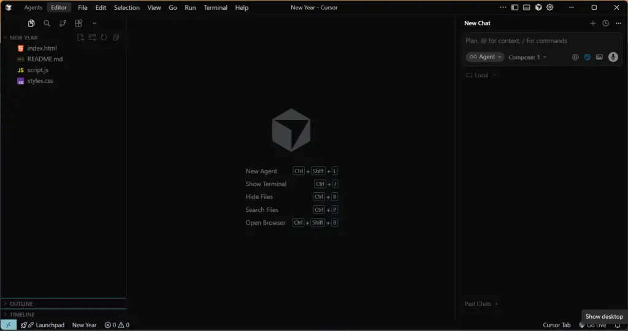
Task: Open the Source Control view
Action: point(63,23)
